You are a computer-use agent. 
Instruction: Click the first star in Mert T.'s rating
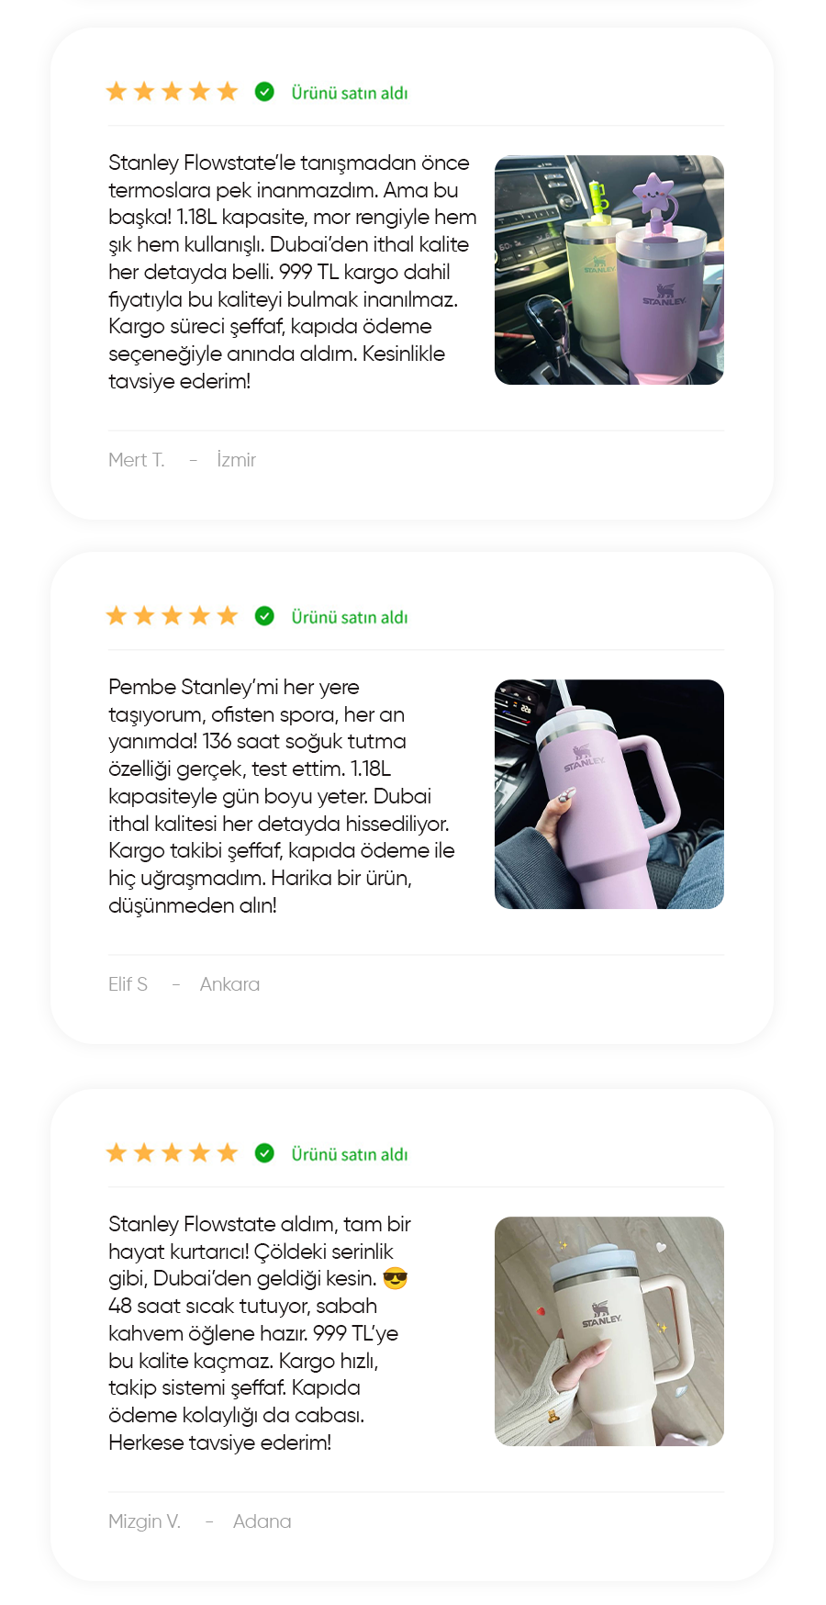click(x=117, y=91)
